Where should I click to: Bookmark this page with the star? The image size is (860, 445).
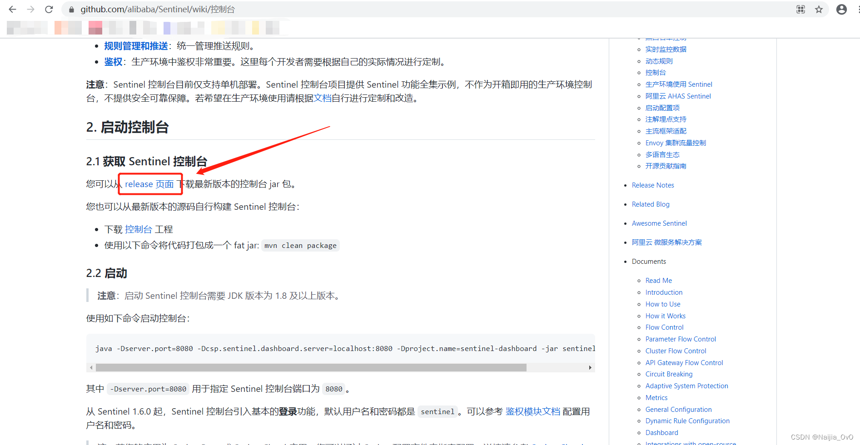click(819, 9)
